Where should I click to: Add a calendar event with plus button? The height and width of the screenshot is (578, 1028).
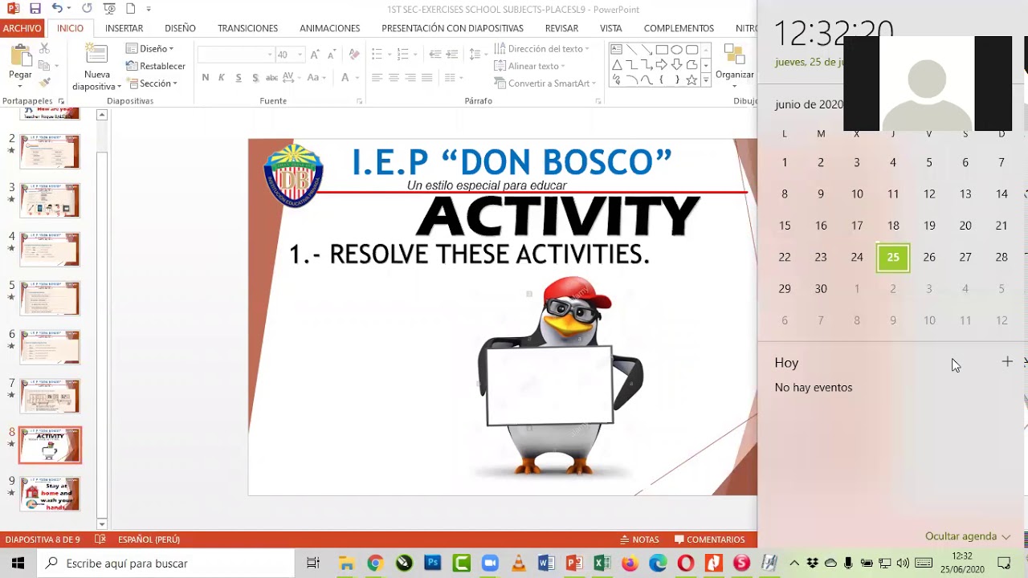[x=1007, y=362]
